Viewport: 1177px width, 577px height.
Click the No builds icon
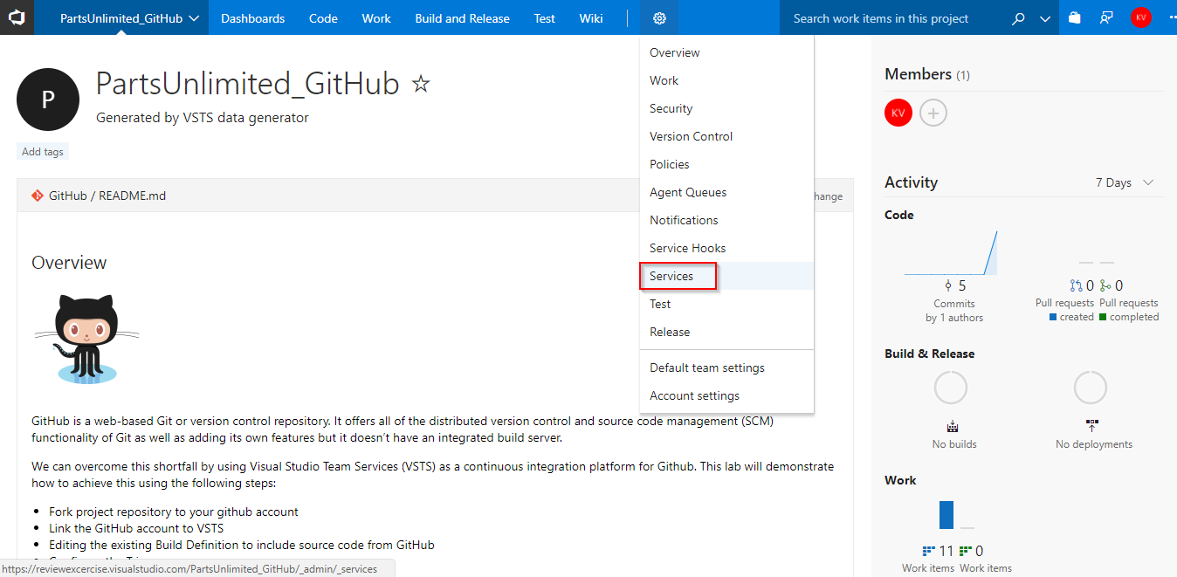point(953,426)
